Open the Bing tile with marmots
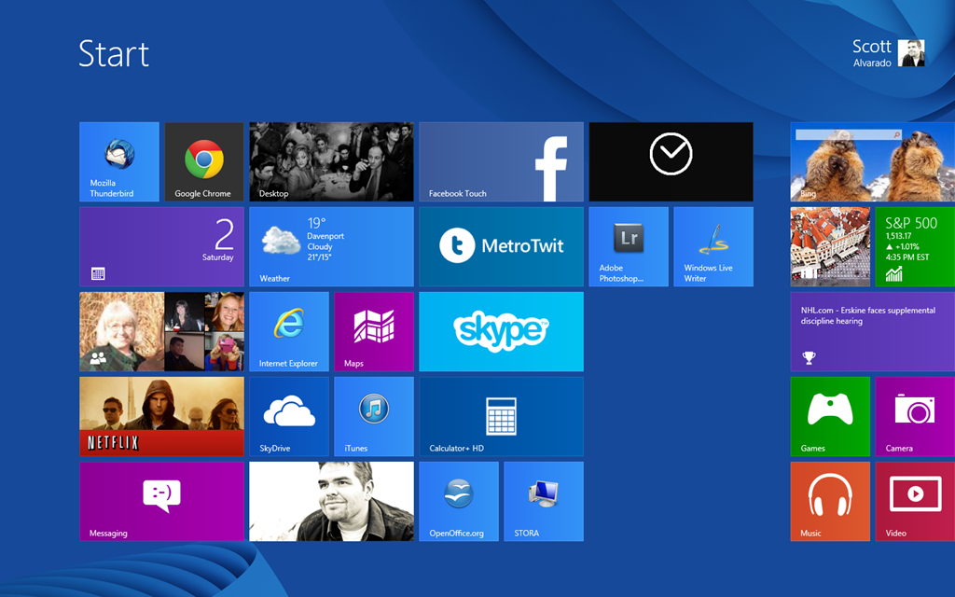The height and width of the screenshot is (597, 955). 873,162
